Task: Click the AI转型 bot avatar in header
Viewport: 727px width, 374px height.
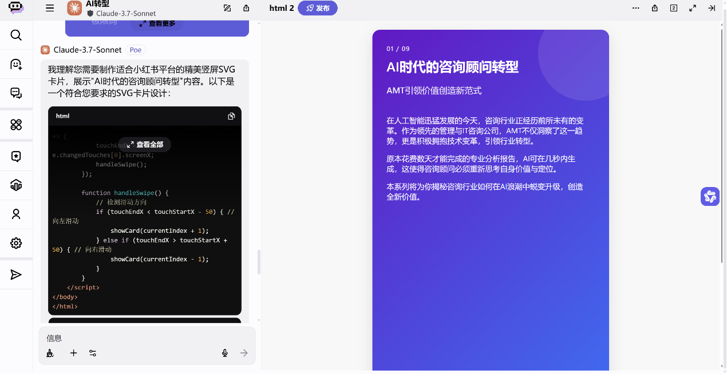Action: point(74,8)
